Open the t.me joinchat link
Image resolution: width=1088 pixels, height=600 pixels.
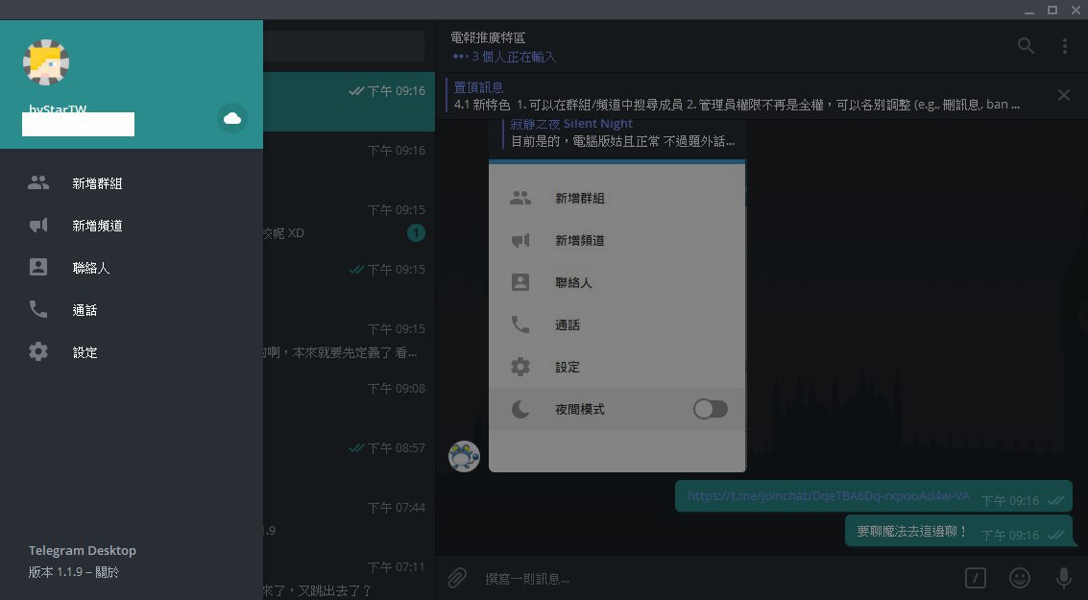(x=828, y=496)
